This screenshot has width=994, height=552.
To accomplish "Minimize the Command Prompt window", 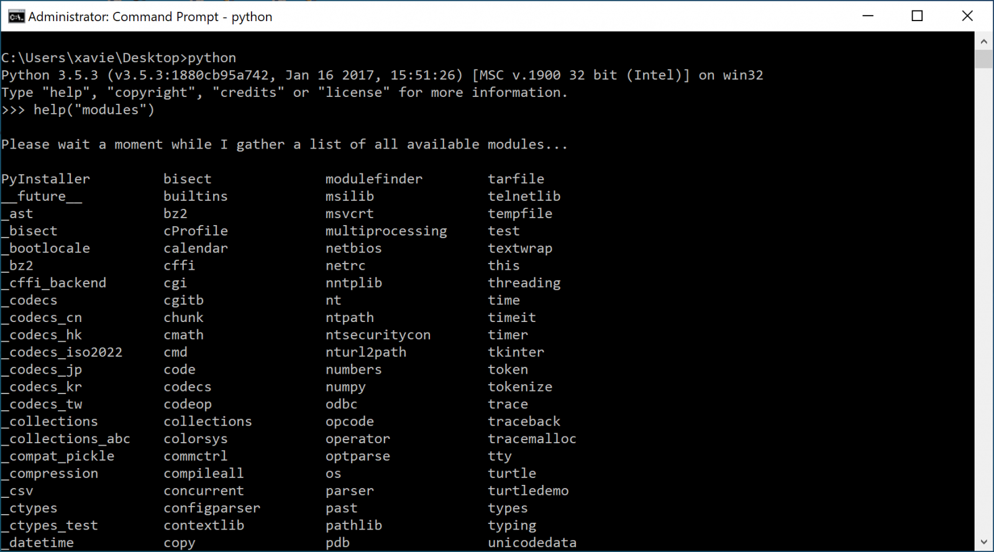I will click(x=868, y=16).
